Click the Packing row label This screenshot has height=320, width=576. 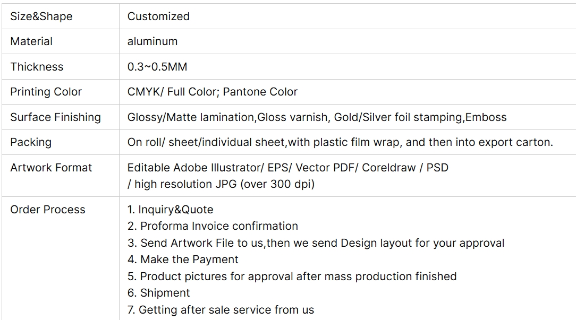pos(31,142)
